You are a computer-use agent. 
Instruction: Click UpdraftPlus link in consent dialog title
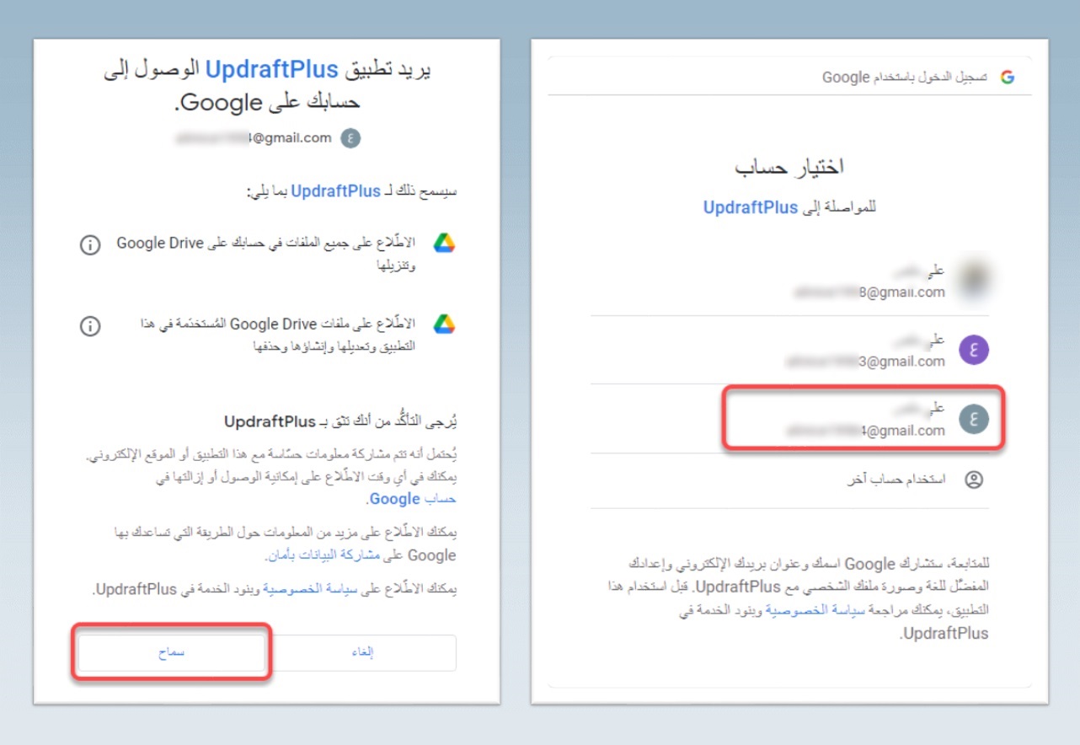[x=271, y=69]
